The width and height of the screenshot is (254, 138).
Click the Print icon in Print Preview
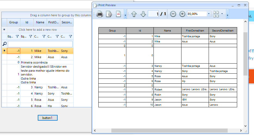pyautogui.click(x=100, y=14)
